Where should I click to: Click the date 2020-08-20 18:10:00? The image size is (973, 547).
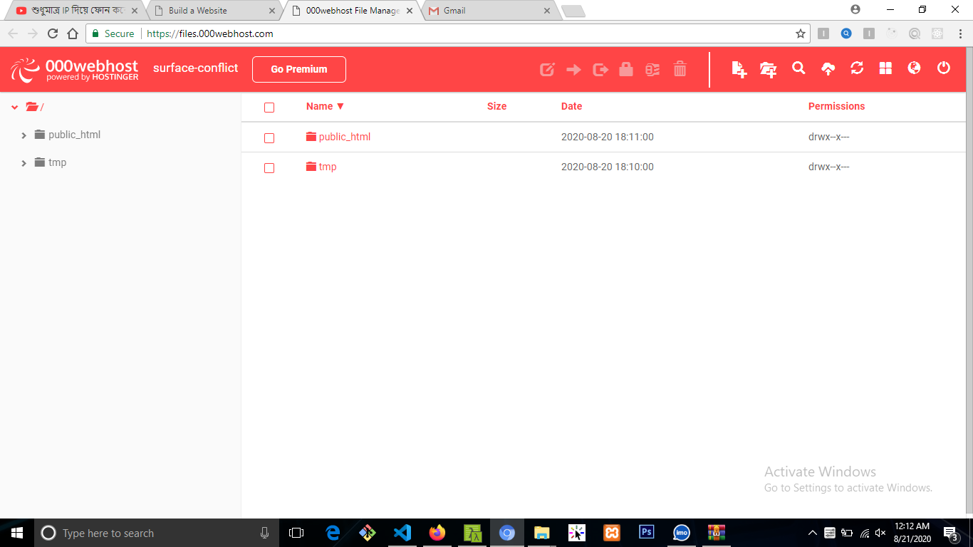point(608,167)
